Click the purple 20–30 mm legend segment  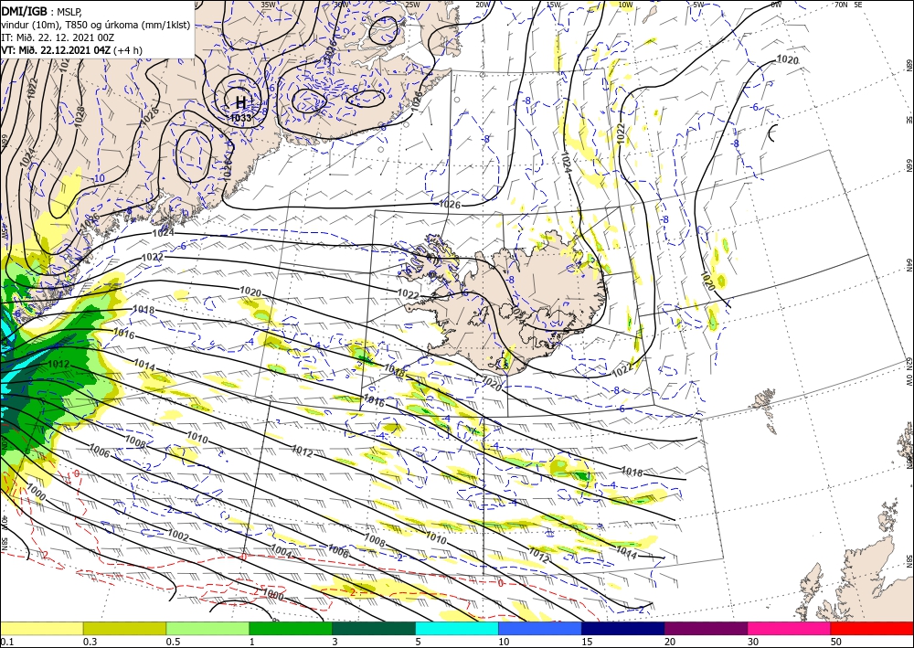[x=706, y=628]
